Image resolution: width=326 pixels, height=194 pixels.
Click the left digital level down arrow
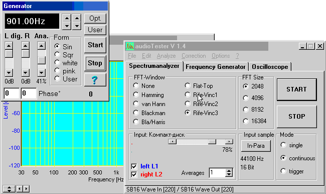pos(9,73)
